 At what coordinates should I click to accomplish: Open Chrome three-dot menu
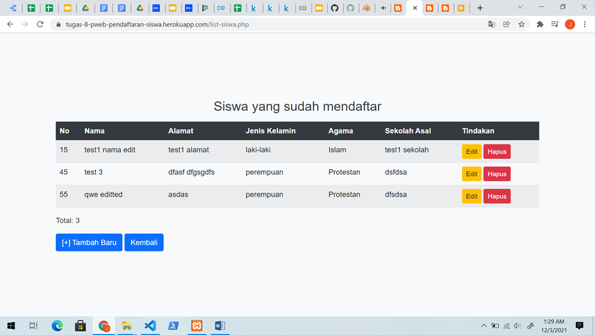click(x=585, y=24)
